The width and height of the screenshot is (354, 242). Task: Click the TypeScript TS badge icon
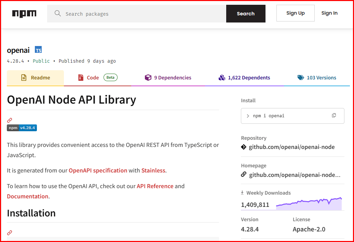click(38, 50)
